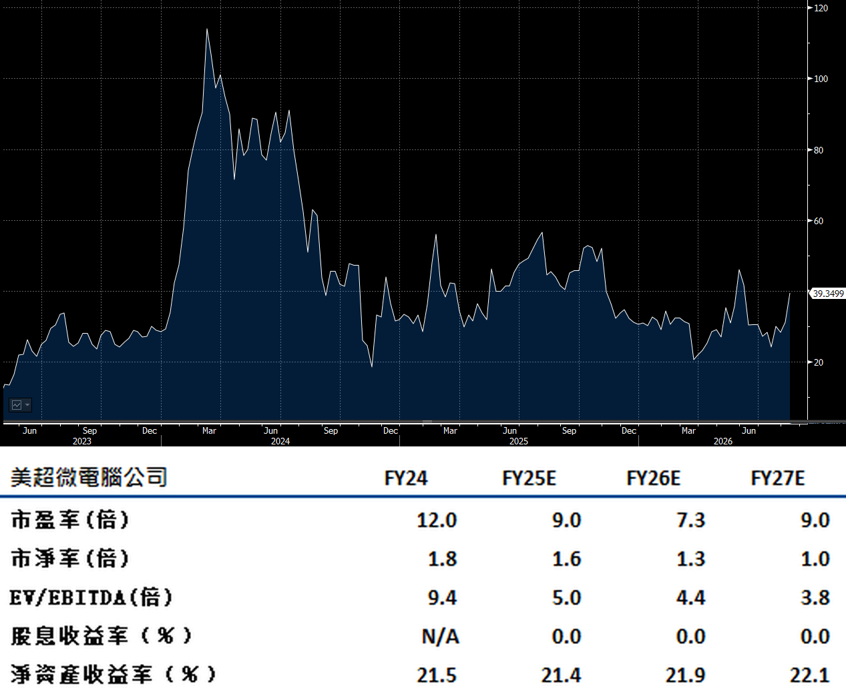
Task: Click the 7.3 value in the 市盈率 row
Action: click(x=691, y=520)
